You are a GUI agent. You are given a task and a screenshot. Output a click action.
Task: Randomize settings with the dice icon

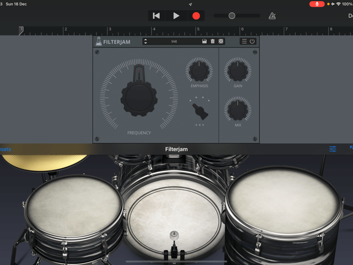tap(221, 41)
